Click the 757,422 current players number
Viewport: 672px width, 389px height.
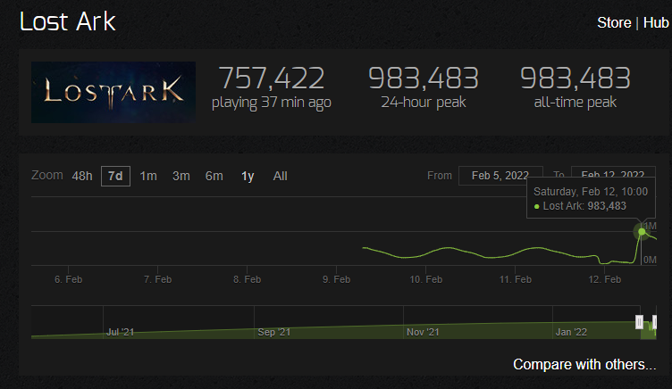272,78
